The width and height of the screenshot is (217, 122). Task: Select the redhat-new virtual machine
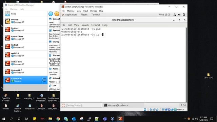pyautogui.click(x=25, y=63)
